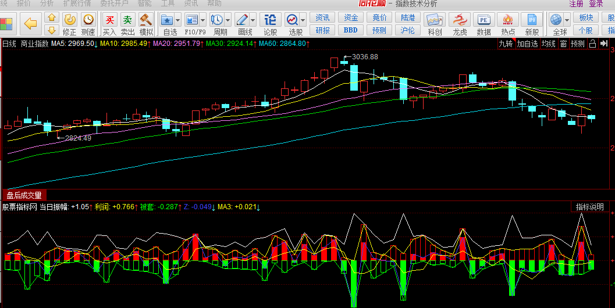Click the yellow back arrow icon
The image size is (615, 308).
[31, 24]
